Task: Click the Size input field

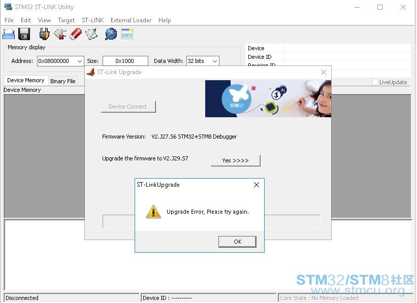Action: click(125, 61)
